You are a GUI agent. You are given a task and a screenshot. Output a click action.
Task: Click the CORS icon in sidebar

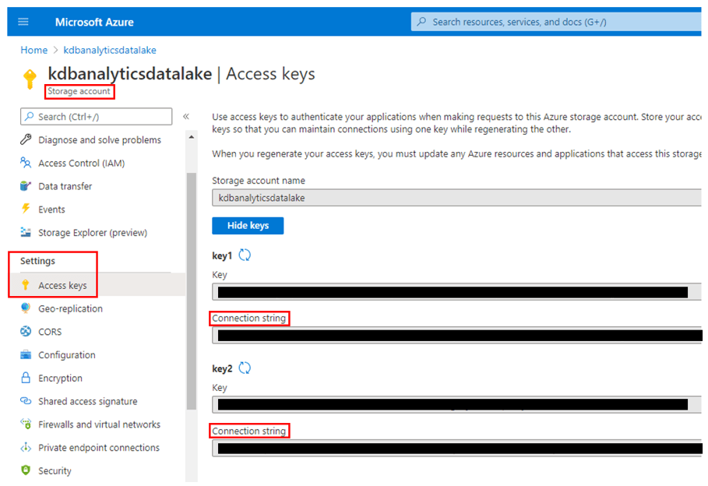pyautogui.click(x=26, y=331)
